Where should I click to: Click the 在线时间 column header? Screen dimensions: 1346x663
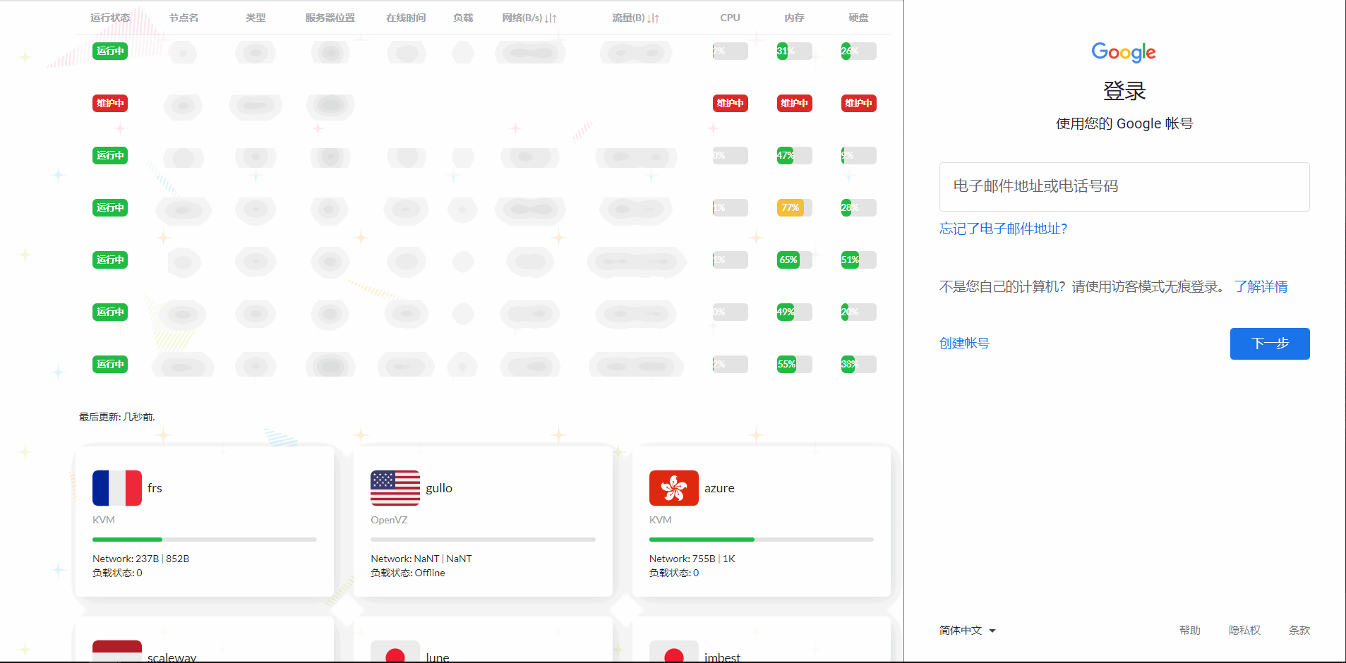pos(406,18)
